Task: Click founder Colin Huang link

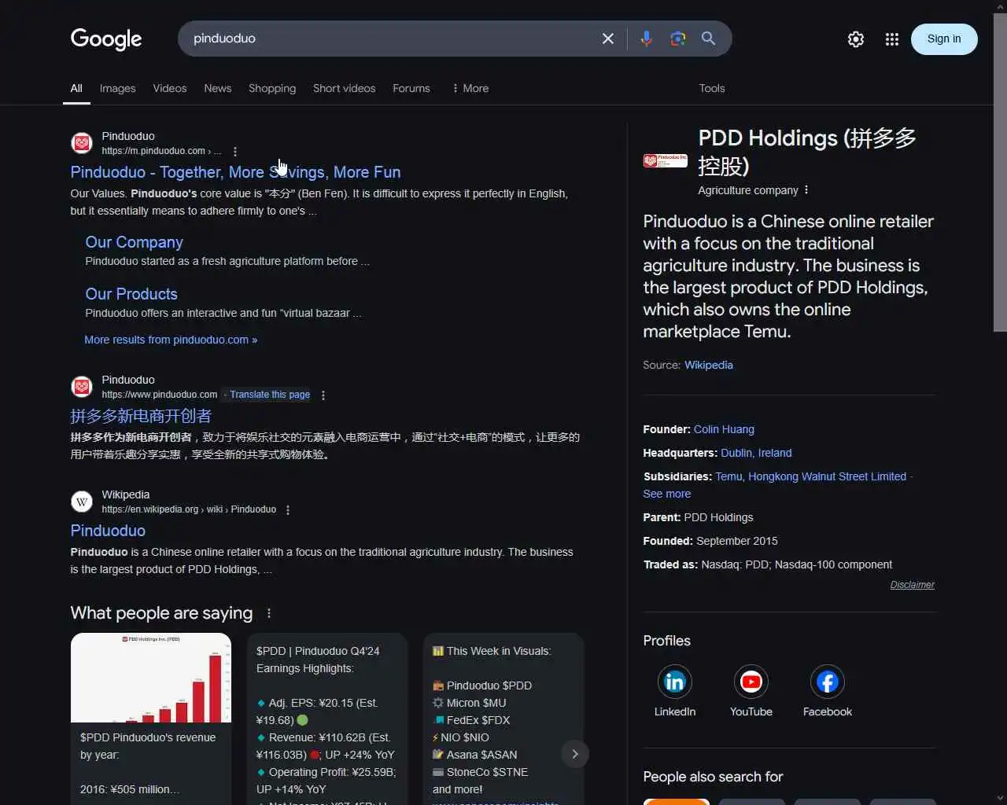Action: click(724, 429)
